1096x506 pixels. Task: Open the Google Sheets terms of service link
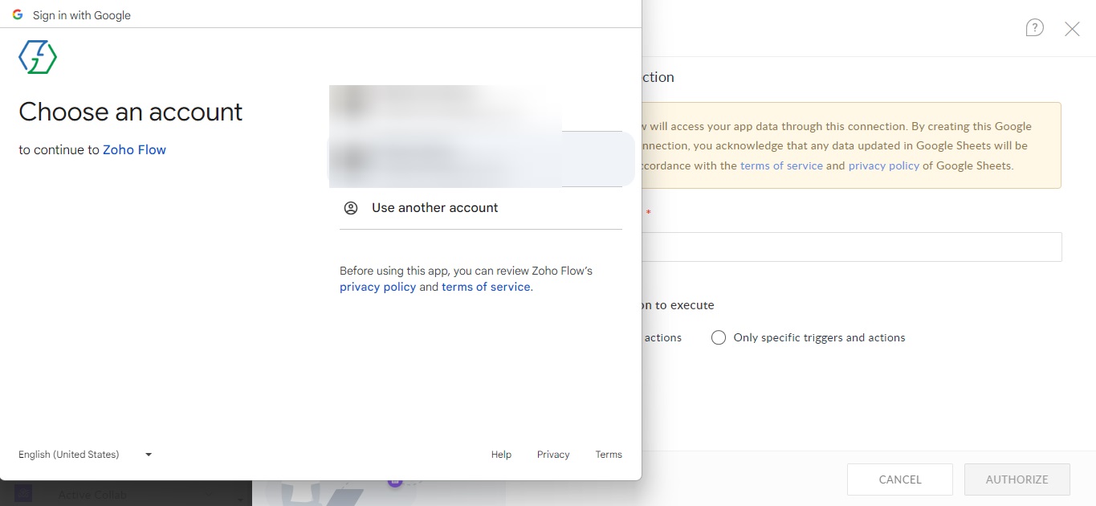click(x=781, y=165)
